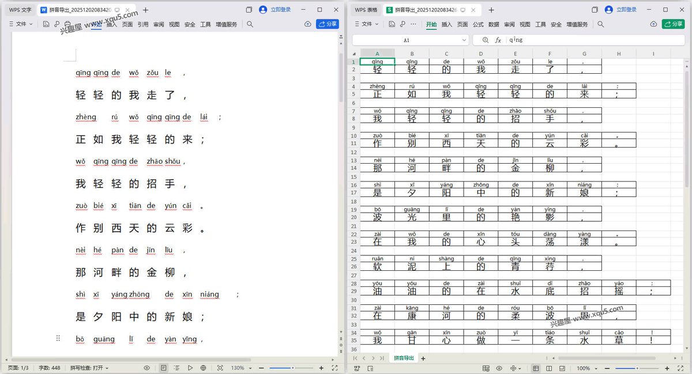Switch to the 开始 ribbon tab
The width and height of the screenshot is (692, 374).
coord(432,24)
